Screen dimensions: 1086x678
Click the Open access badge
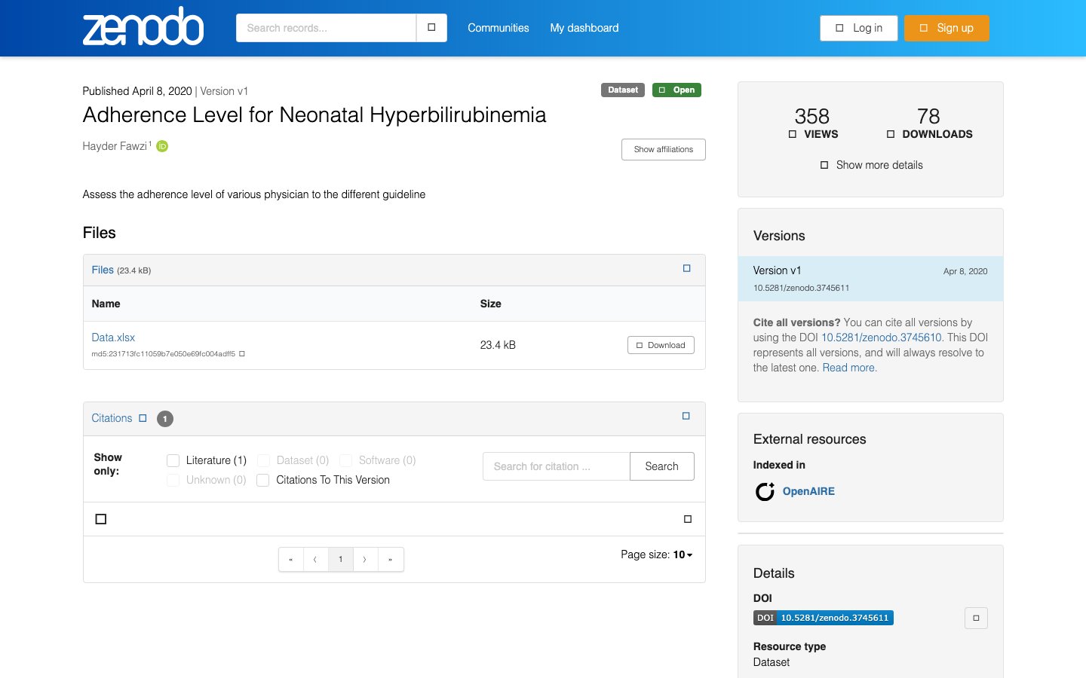(x=677, y=90)
